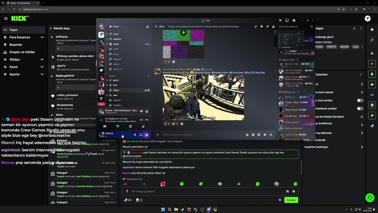Open Kick chat settings gear icon
The image size is (378, 213).
pyautogui.click(x=280, y=200)
